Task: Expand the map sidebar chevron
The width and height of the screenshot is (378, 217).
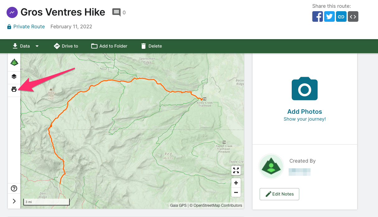Action: click(14, 201)
